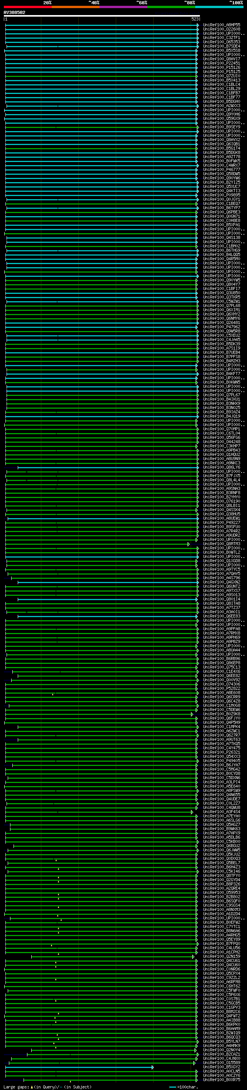
Task: Click label UniRef100_B5YLN7
Action: pos(222,1041)
